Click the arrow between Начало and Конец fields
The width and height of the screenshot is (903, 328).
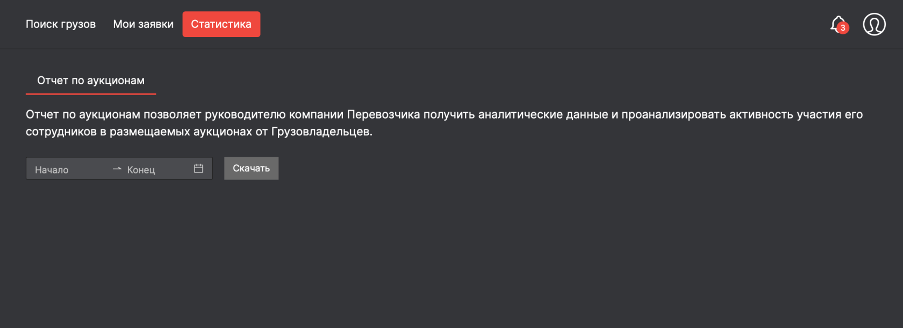tap(116, 168)
